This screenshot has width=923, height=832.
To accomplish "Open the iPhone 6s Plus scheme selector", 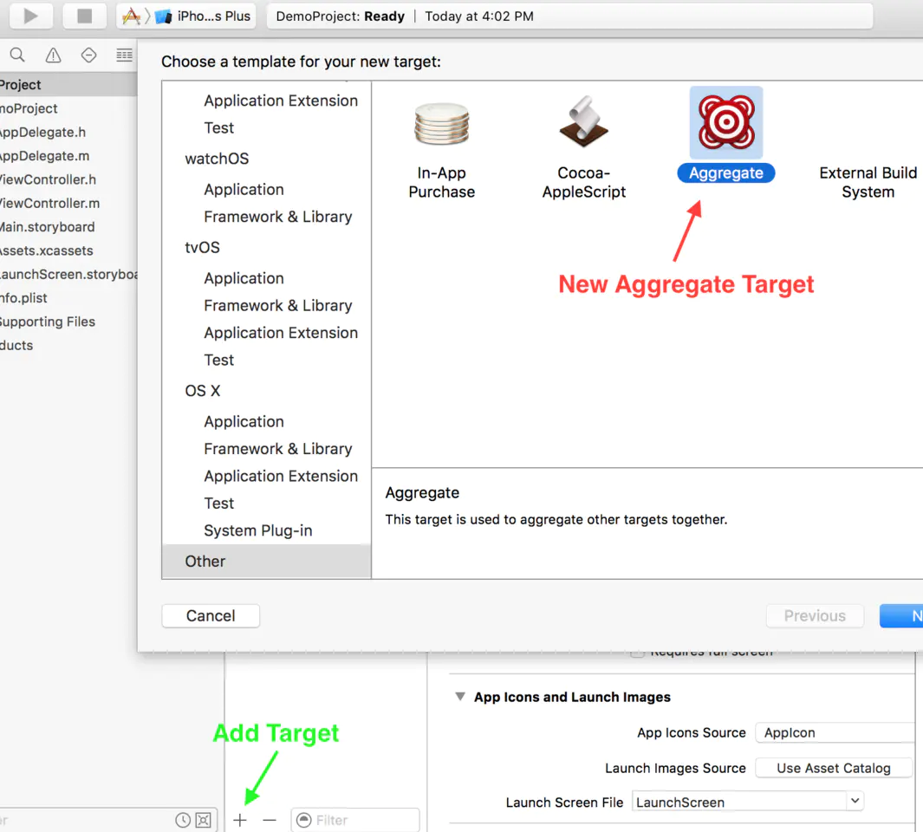I will point(186,16).
